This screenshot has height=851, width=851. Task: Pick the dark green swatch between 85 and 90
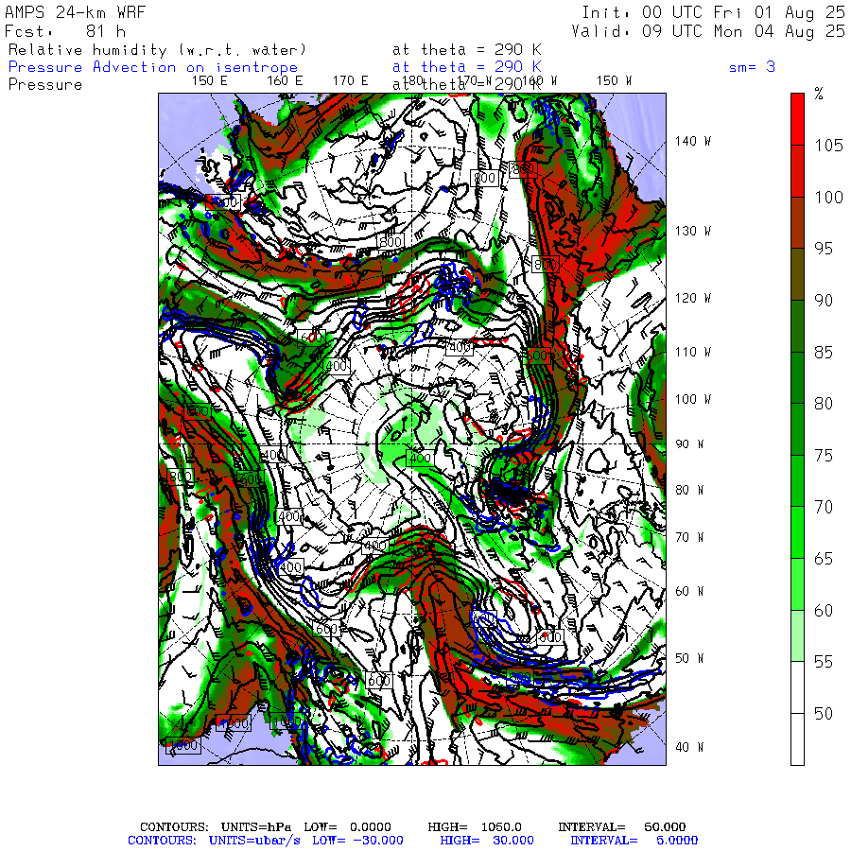click(x=797, y=326)
